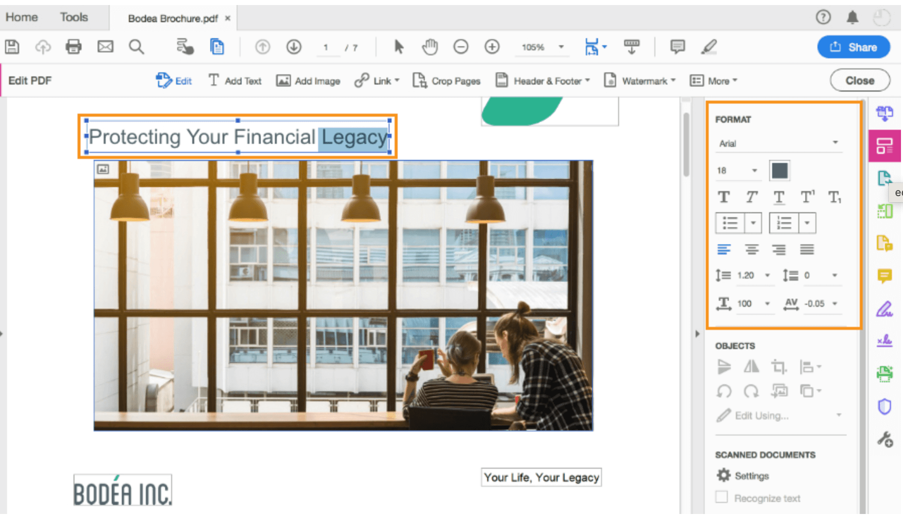Align text center

point(751,249)
